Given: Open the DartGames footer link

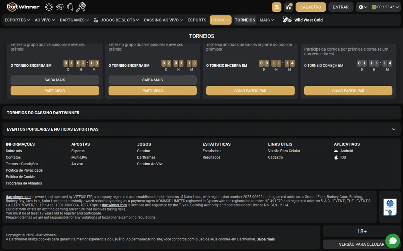Looking at the screenshot, I should coord(146,157).
